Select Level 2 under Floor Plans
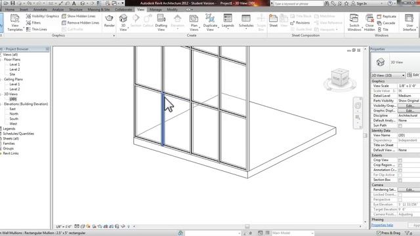Image resolution: width=420 pixels, height=236 pixels. [14, 69]
